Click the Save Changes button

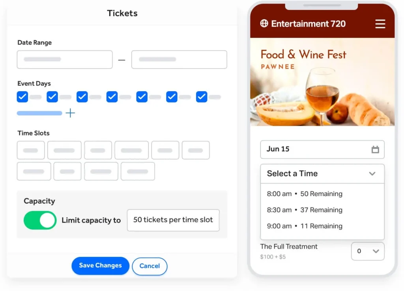100,266
